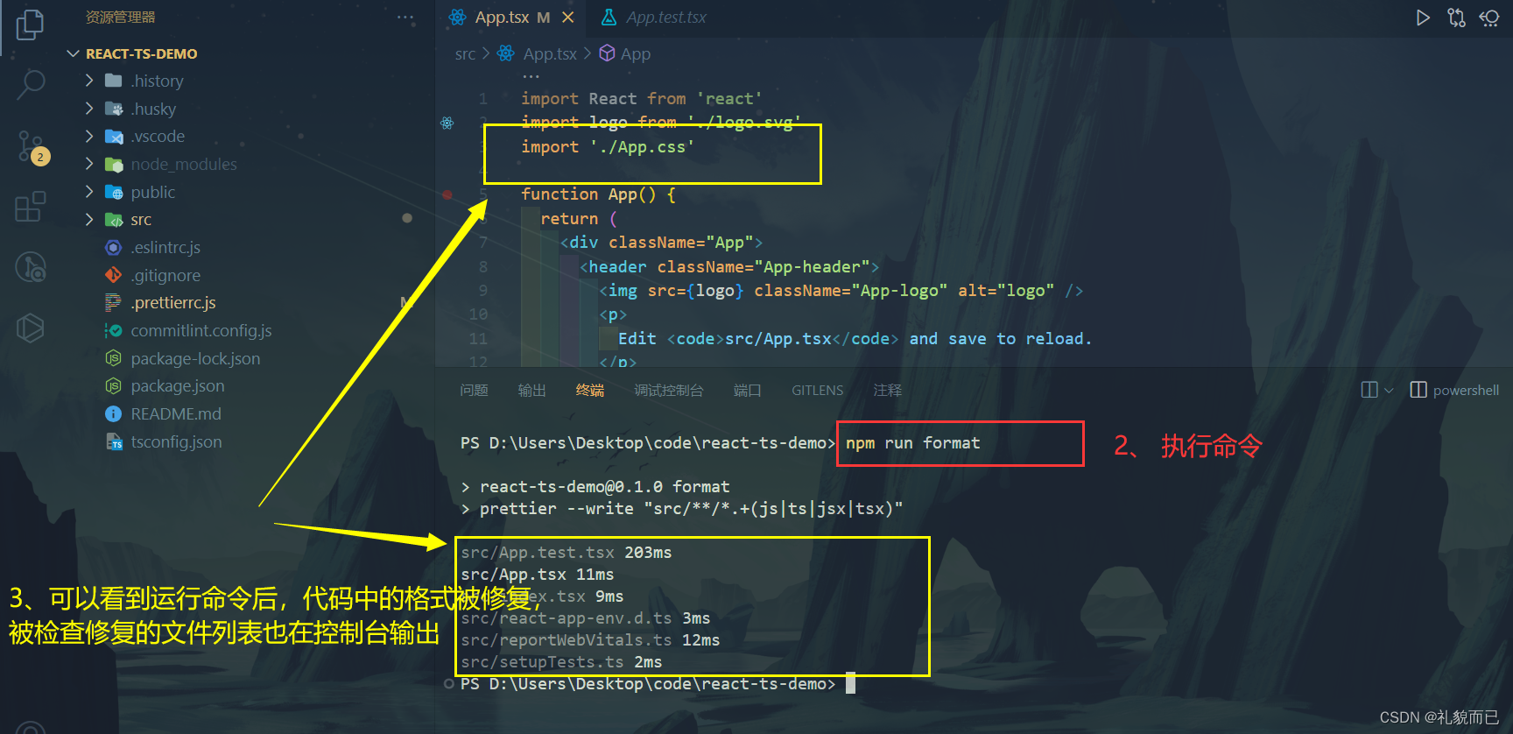The image size is (1513, 734).
Task: Open the .gitignore file
Action: 165,275
